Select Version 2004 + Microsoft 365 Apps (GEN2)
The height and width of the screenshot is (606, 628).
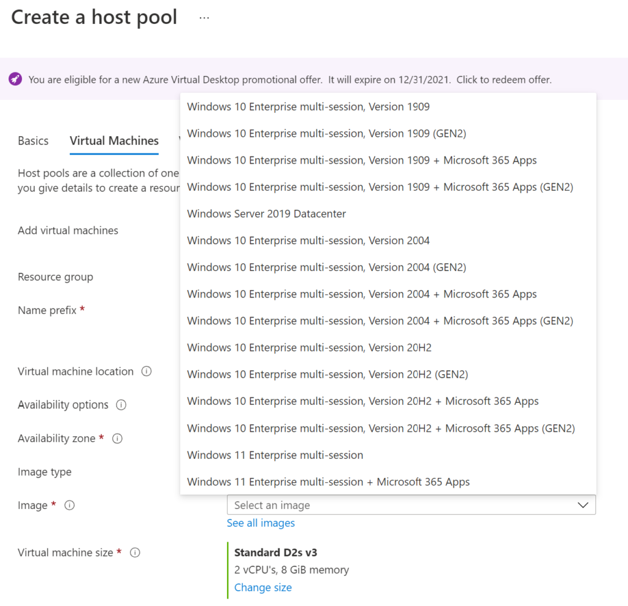[388, 321]
